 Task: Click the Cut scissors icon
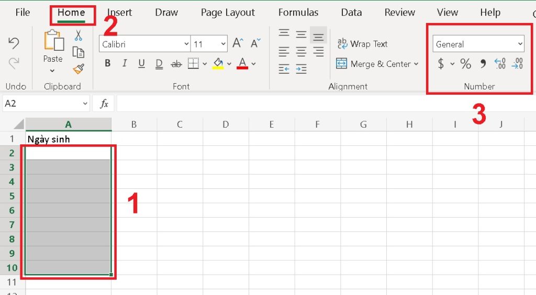(79, 35)
